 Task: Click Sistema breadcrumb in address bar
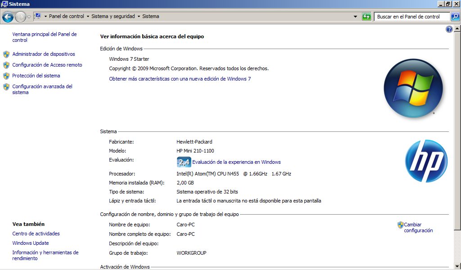pyautogui.click(x=150, y=17)
